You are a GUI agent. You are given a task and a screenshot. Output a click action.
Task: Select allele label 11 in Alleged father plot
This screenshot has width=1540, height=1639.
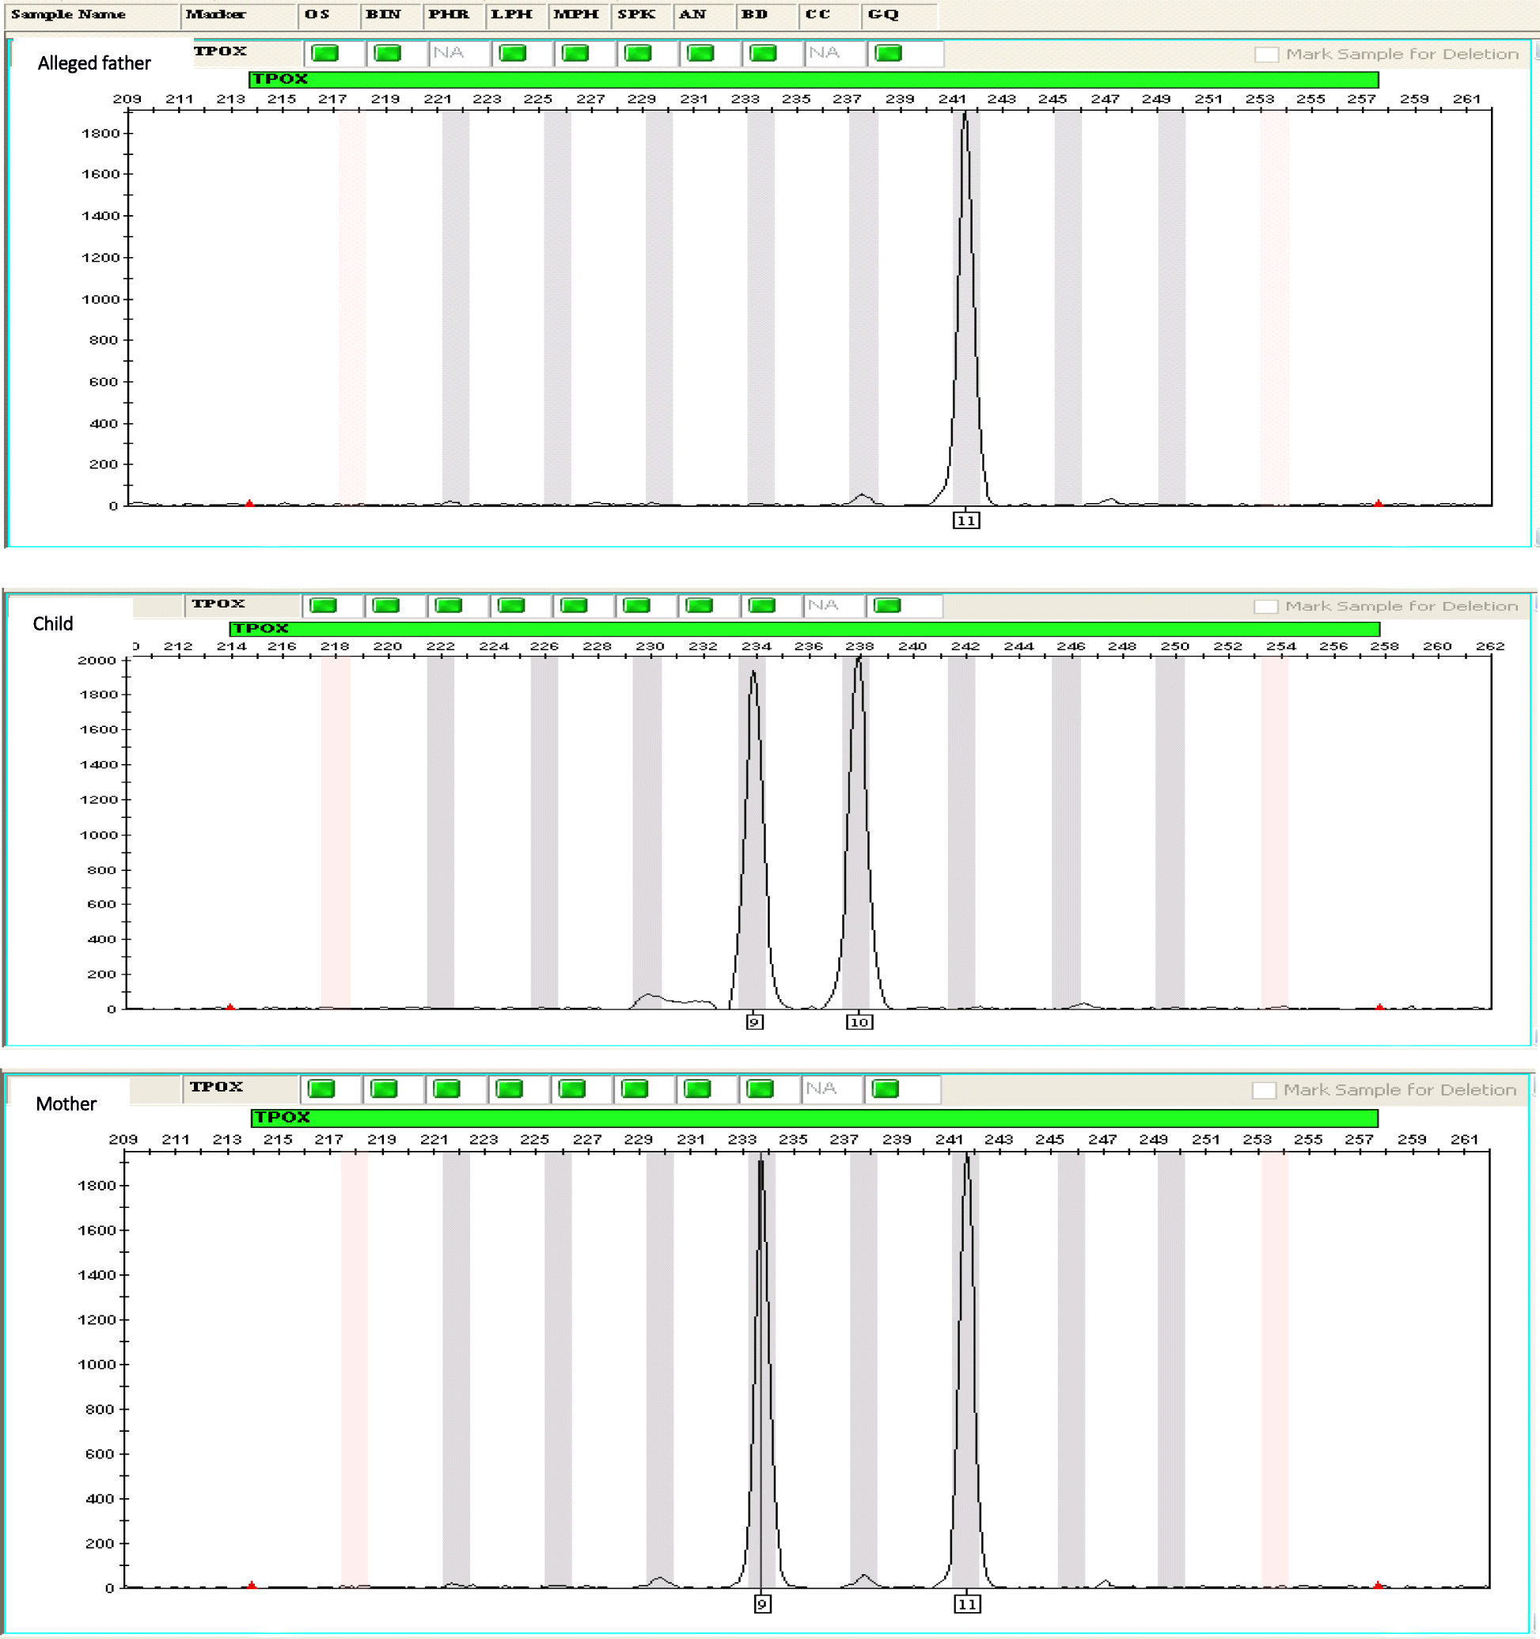tap(967, 521)
